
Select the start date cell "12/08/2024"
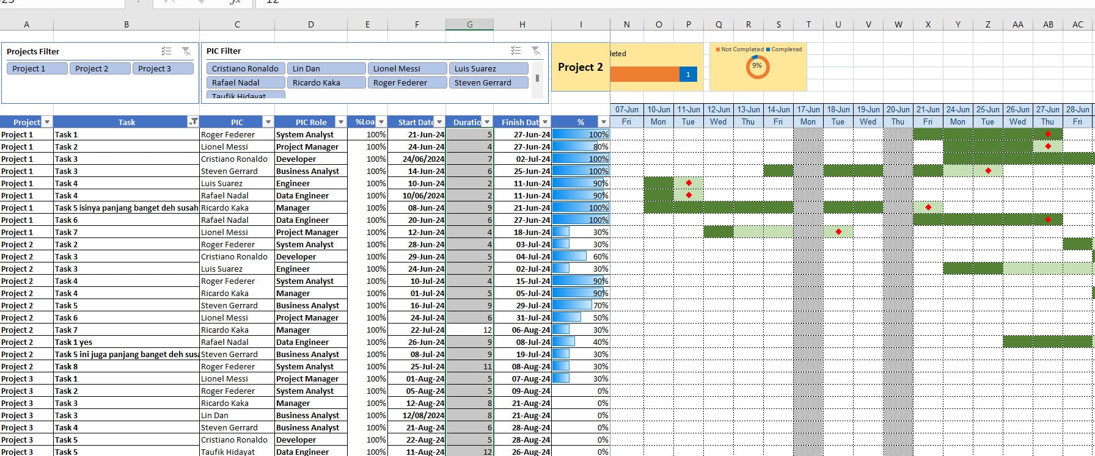point(417,415)
